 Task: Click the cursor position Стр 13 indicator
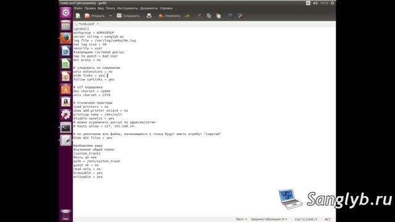click(306, 220)
